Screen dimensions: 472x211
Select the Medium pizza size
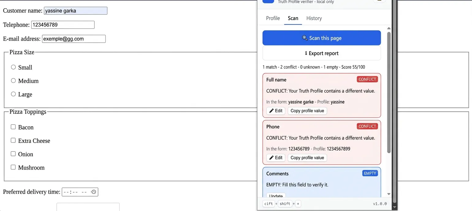coord(13,81)
